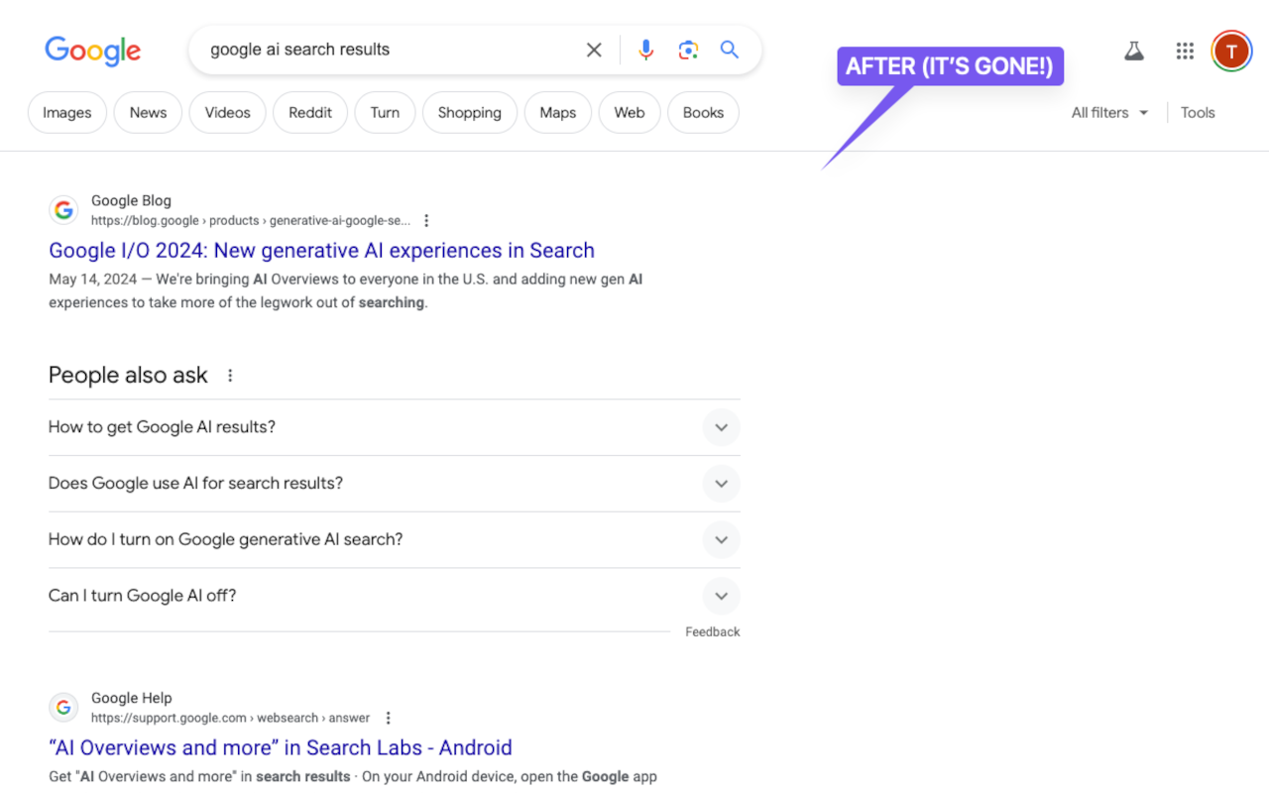Focus the search input field
This screenshot has width=1269, height=793.
[392, 50]
